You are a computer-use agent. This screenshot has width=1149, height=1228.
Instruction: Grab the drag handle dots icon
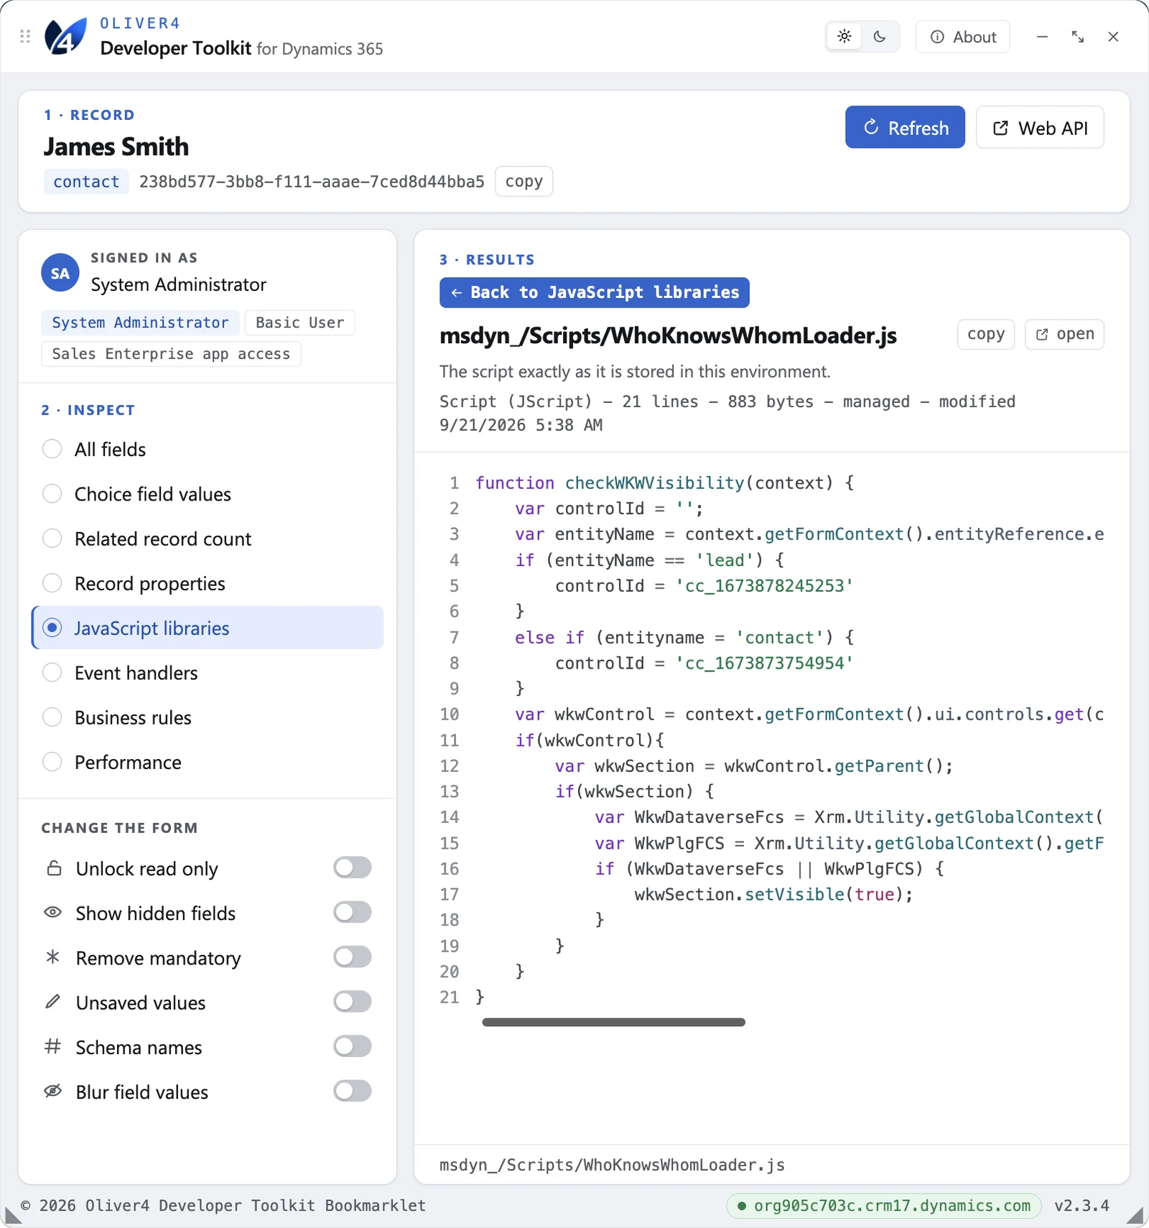coord(25,37)
